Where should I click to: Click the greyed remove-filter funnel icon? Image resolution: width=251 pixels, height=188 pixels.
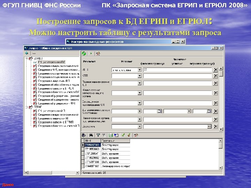[104, 135]
